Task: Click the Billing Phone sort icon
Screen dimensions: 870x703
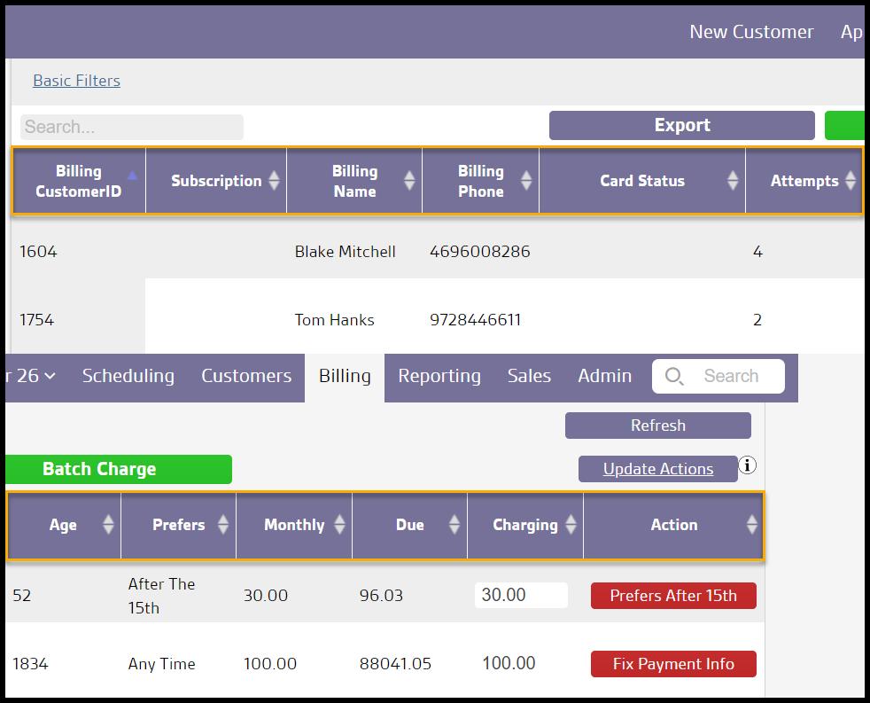Action: (x=526, y=181)
